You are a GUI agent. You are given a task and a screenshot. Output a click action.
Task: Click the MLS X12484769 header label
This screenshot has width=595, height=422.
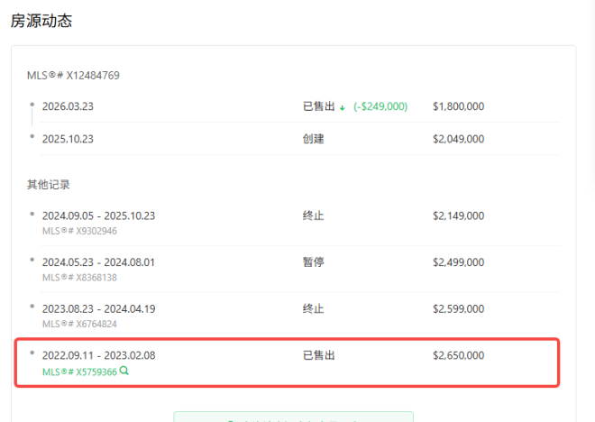tap(73, 75)
